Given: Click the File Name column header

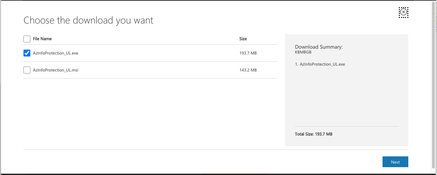Looking at the screenshot, I should tap(42, 39).
